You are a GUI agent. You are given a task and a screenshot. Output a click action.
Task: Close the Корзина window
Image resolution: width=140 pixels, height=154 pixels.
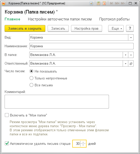(x=136, y=3)
